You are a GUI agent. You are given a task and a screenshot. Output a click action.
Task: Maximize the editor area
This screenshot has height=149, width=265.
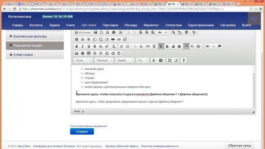tap(170, 60)
